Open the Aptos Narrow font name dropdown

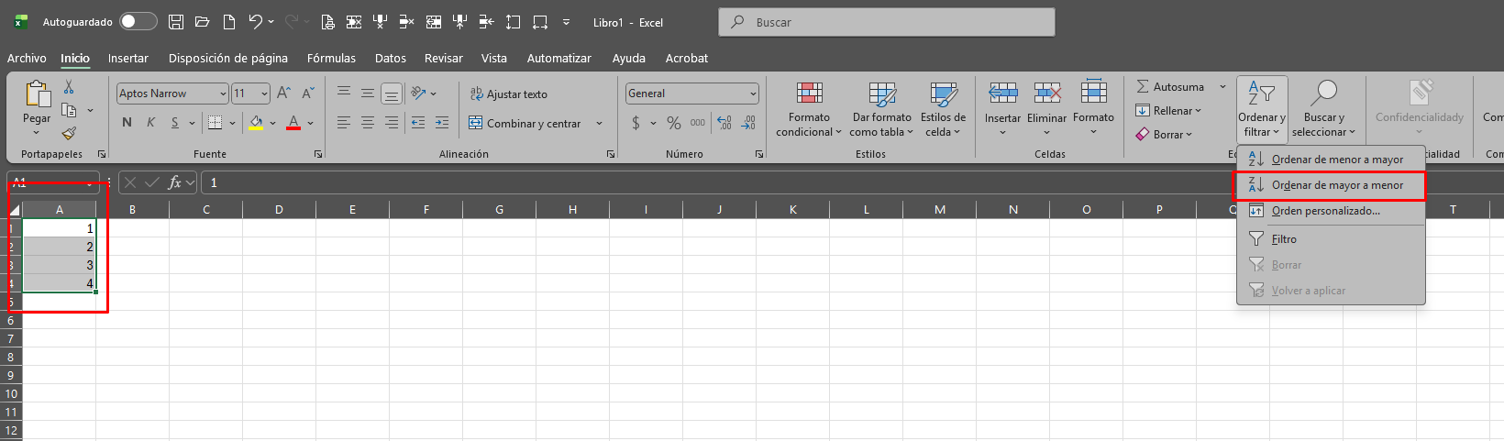point(223,94)
